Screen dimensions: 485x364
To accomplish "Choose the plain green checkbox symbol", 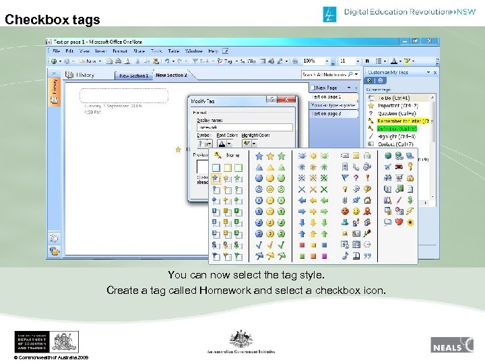I will (x=238, y=168).
